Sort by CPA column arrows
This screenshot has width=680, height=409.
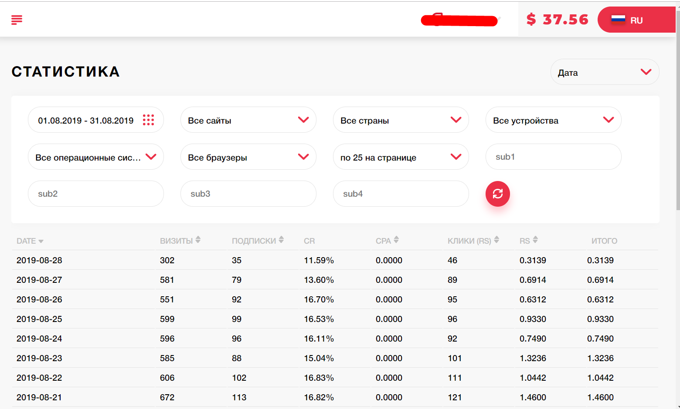point(396,240)
